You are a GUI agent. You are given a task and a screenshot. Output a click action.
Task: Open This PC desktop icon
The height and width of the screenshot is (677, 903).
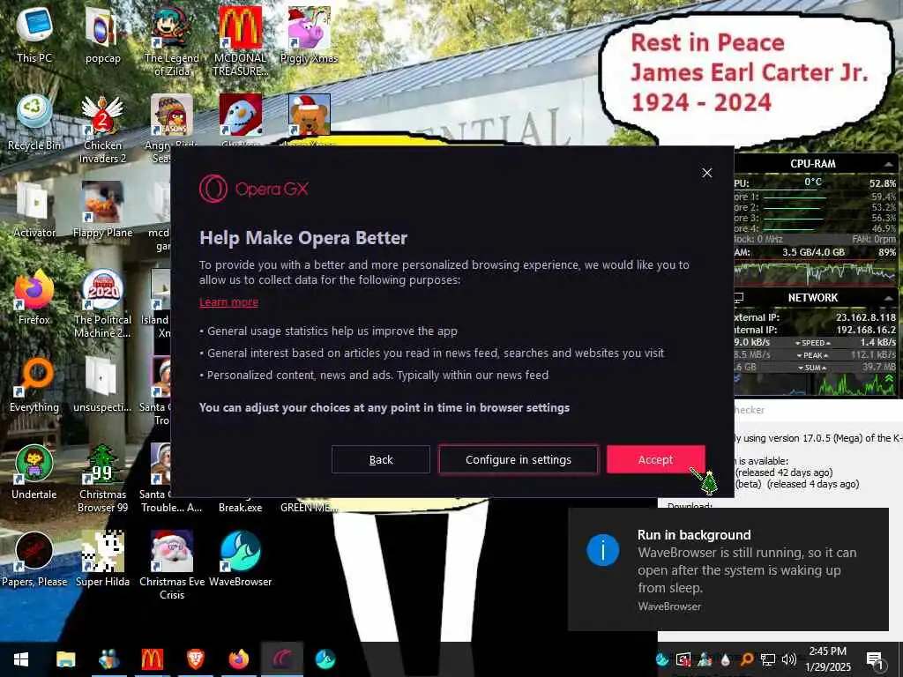tap(34, 34)
